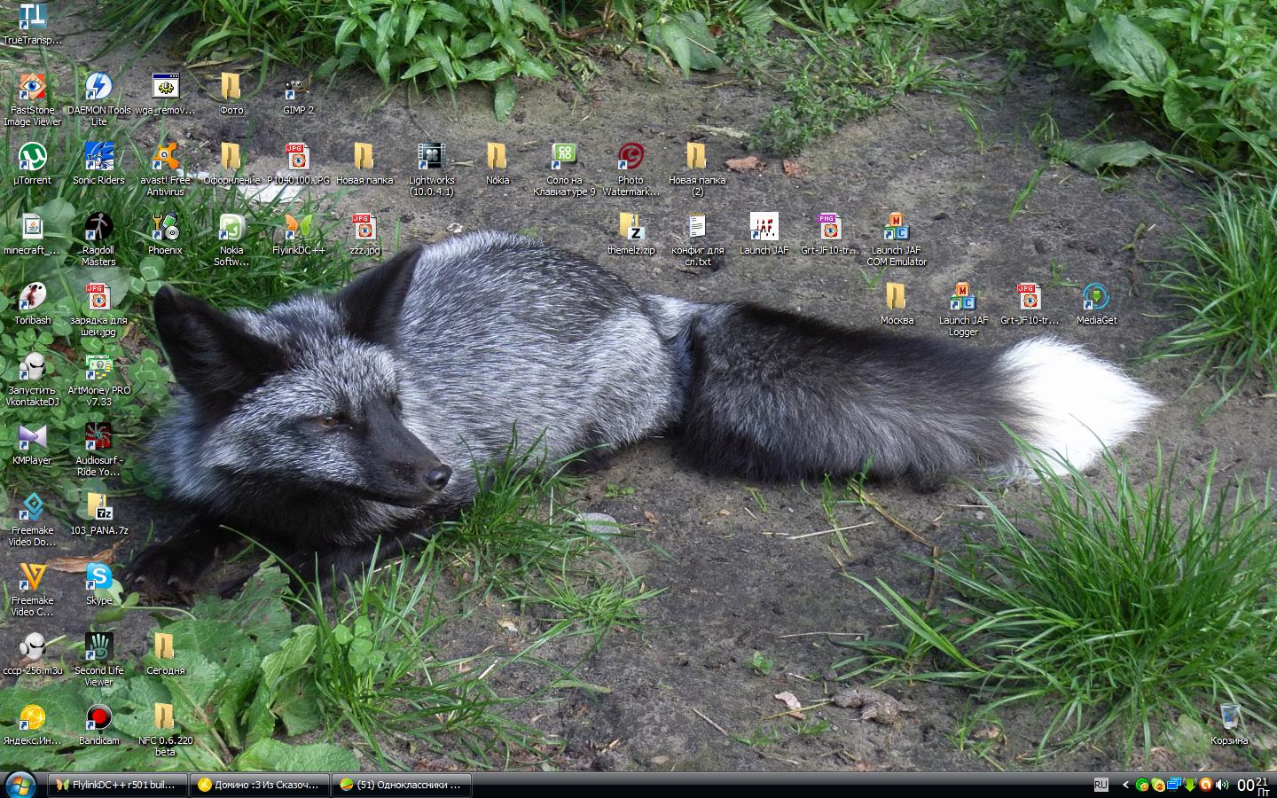Open the RU language switcher
The height and width of the screenshot is (798, 1277).
click(1101, 785)
